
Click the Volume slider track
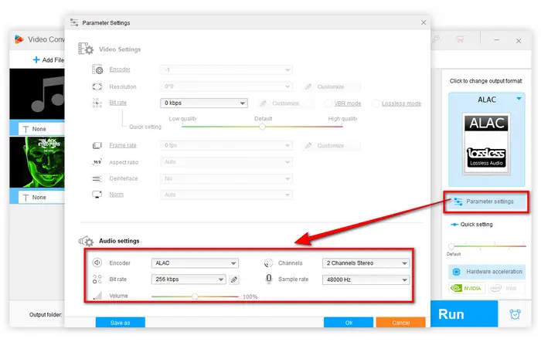click(195, 296)
